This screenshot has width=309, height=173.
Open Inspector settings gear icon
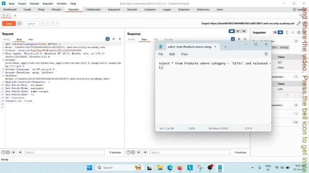pyautogui.click(x=299, y=32)
